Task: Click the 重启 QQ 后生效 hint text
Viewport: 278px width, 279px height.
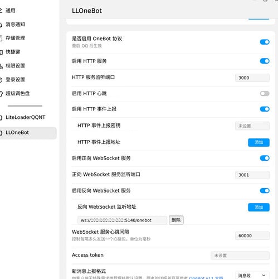Action: pyautogui.click(x=87, y=46)
